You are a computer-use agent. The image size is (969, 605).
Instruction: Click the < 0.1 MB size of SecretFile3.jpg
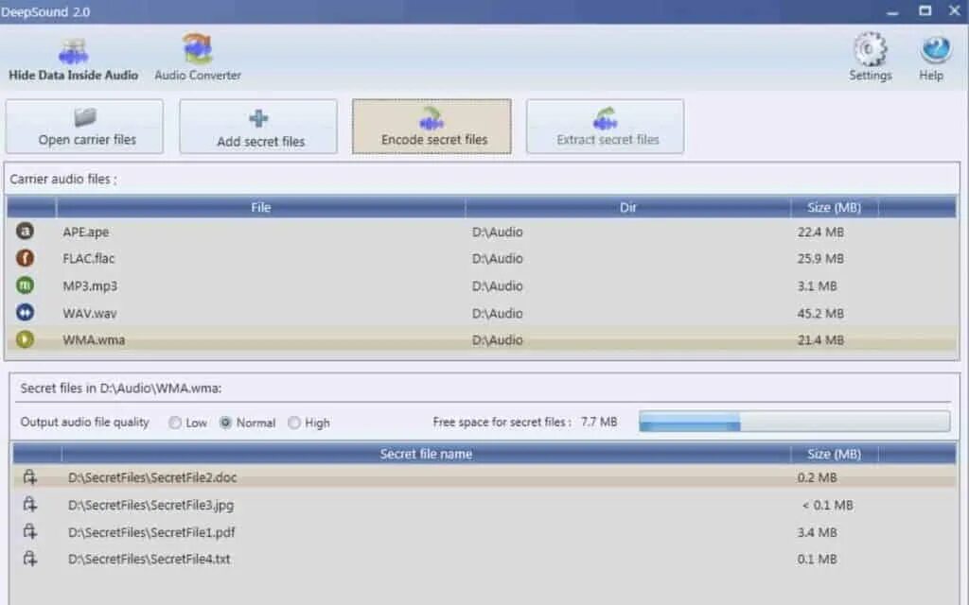(x=828, y=505)
